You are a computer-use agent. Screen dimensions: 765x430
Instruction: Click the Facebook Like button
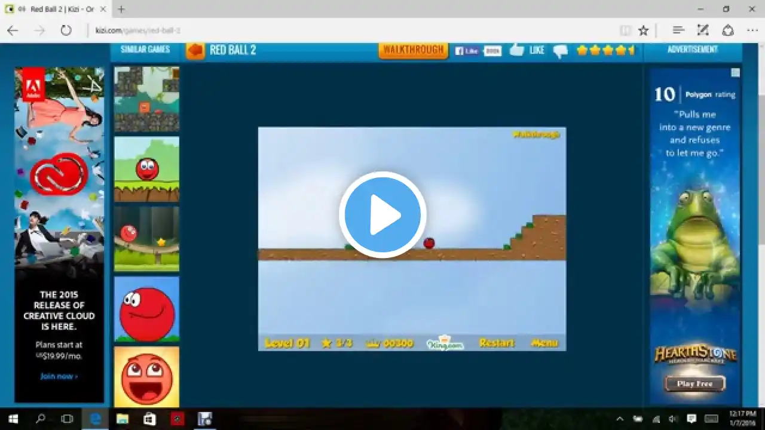467,51
